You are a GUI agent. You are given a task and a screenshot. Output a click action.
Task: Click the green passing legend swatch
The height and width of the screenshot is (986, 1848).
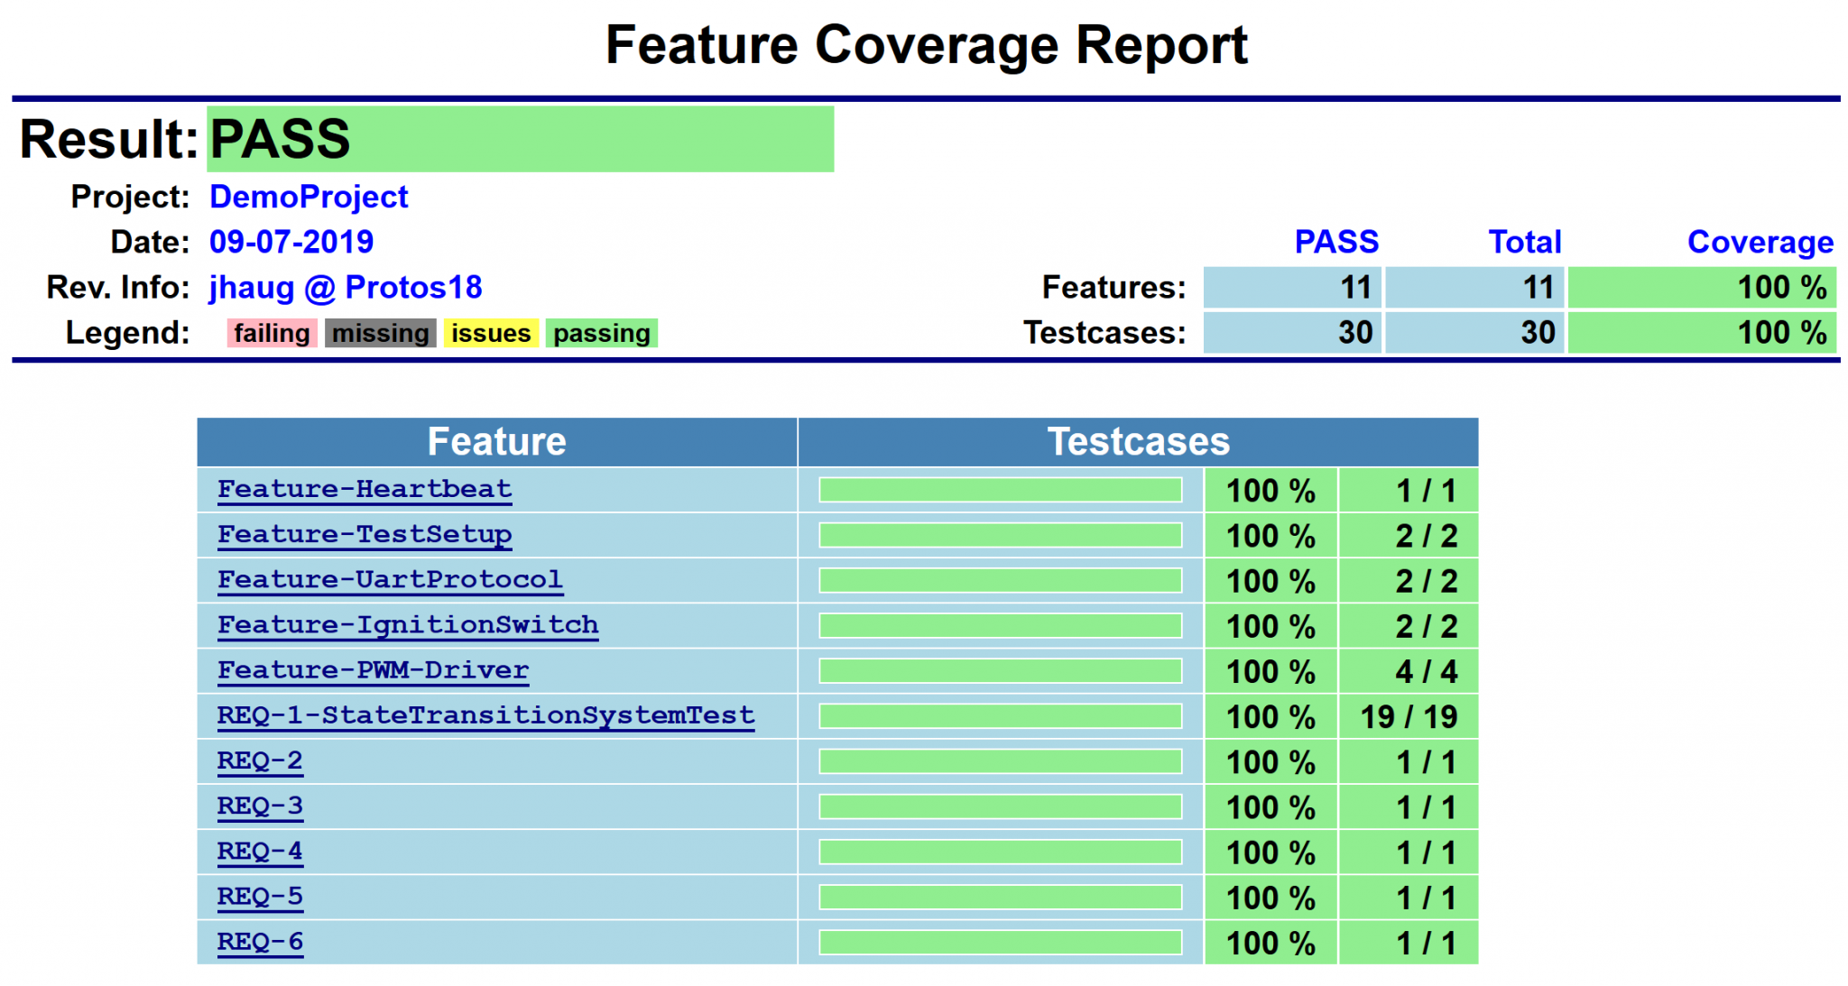click(x=602, y=333)
